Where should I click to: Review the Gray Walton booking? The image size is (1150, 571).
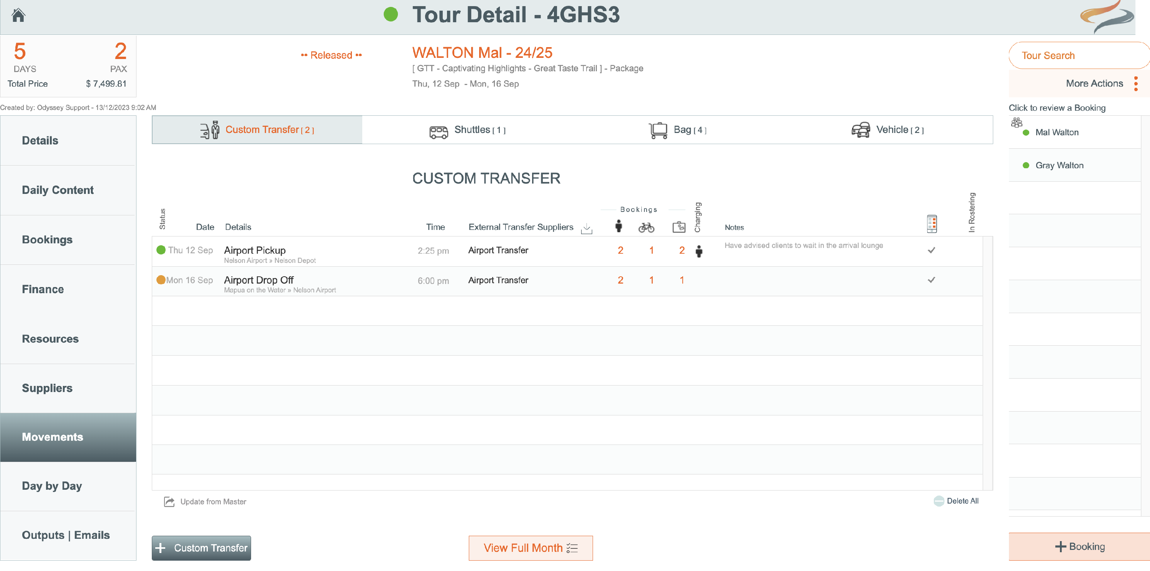(1059, 165)
